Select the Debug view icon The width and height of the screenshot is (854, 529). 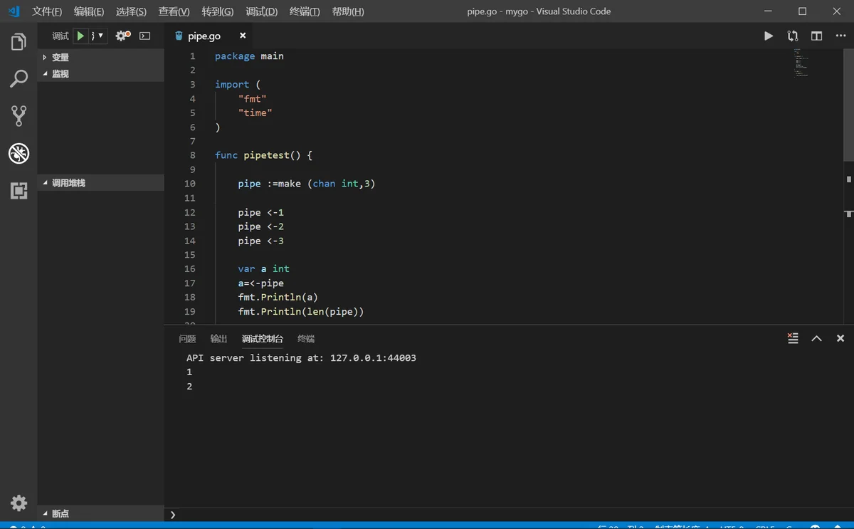19,153
